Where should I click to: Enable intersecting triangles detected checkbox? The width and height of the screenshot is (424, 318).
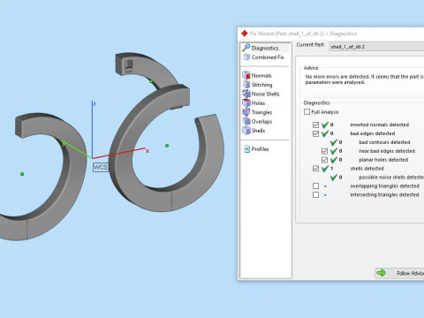pos(315,195)
